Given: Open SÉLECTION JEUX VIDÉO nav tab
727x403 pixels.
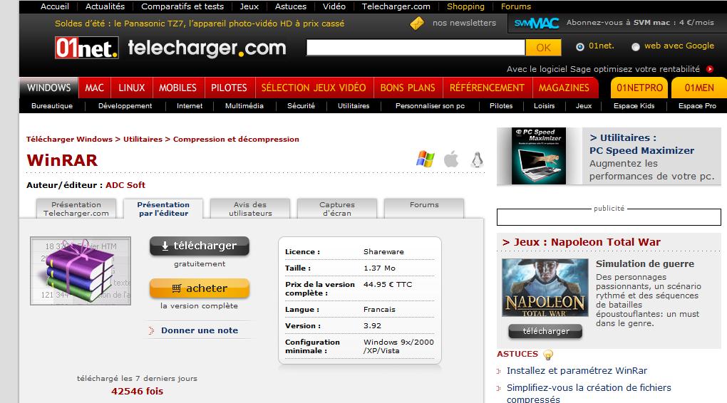Looking at the screenshot, I should tap(314, 88).
